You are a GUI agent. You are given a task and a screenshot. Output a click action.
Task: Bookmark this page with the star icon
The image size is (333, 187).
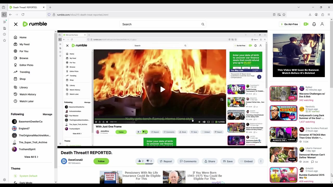(x=284, y=15)
